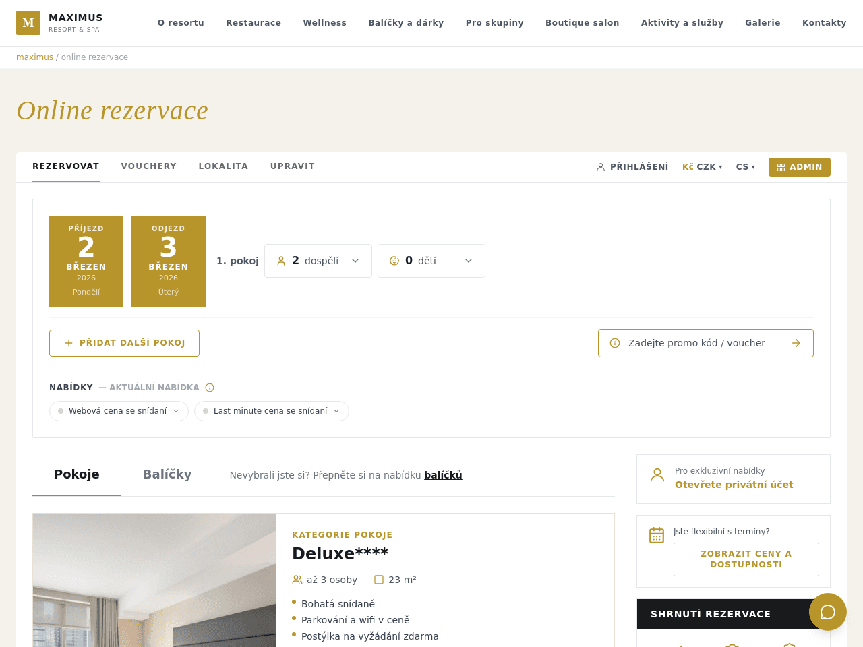Viewport: 863px width, 647px height.
Task: Click the maximus breadcrumb link
Action: point(34,57)
